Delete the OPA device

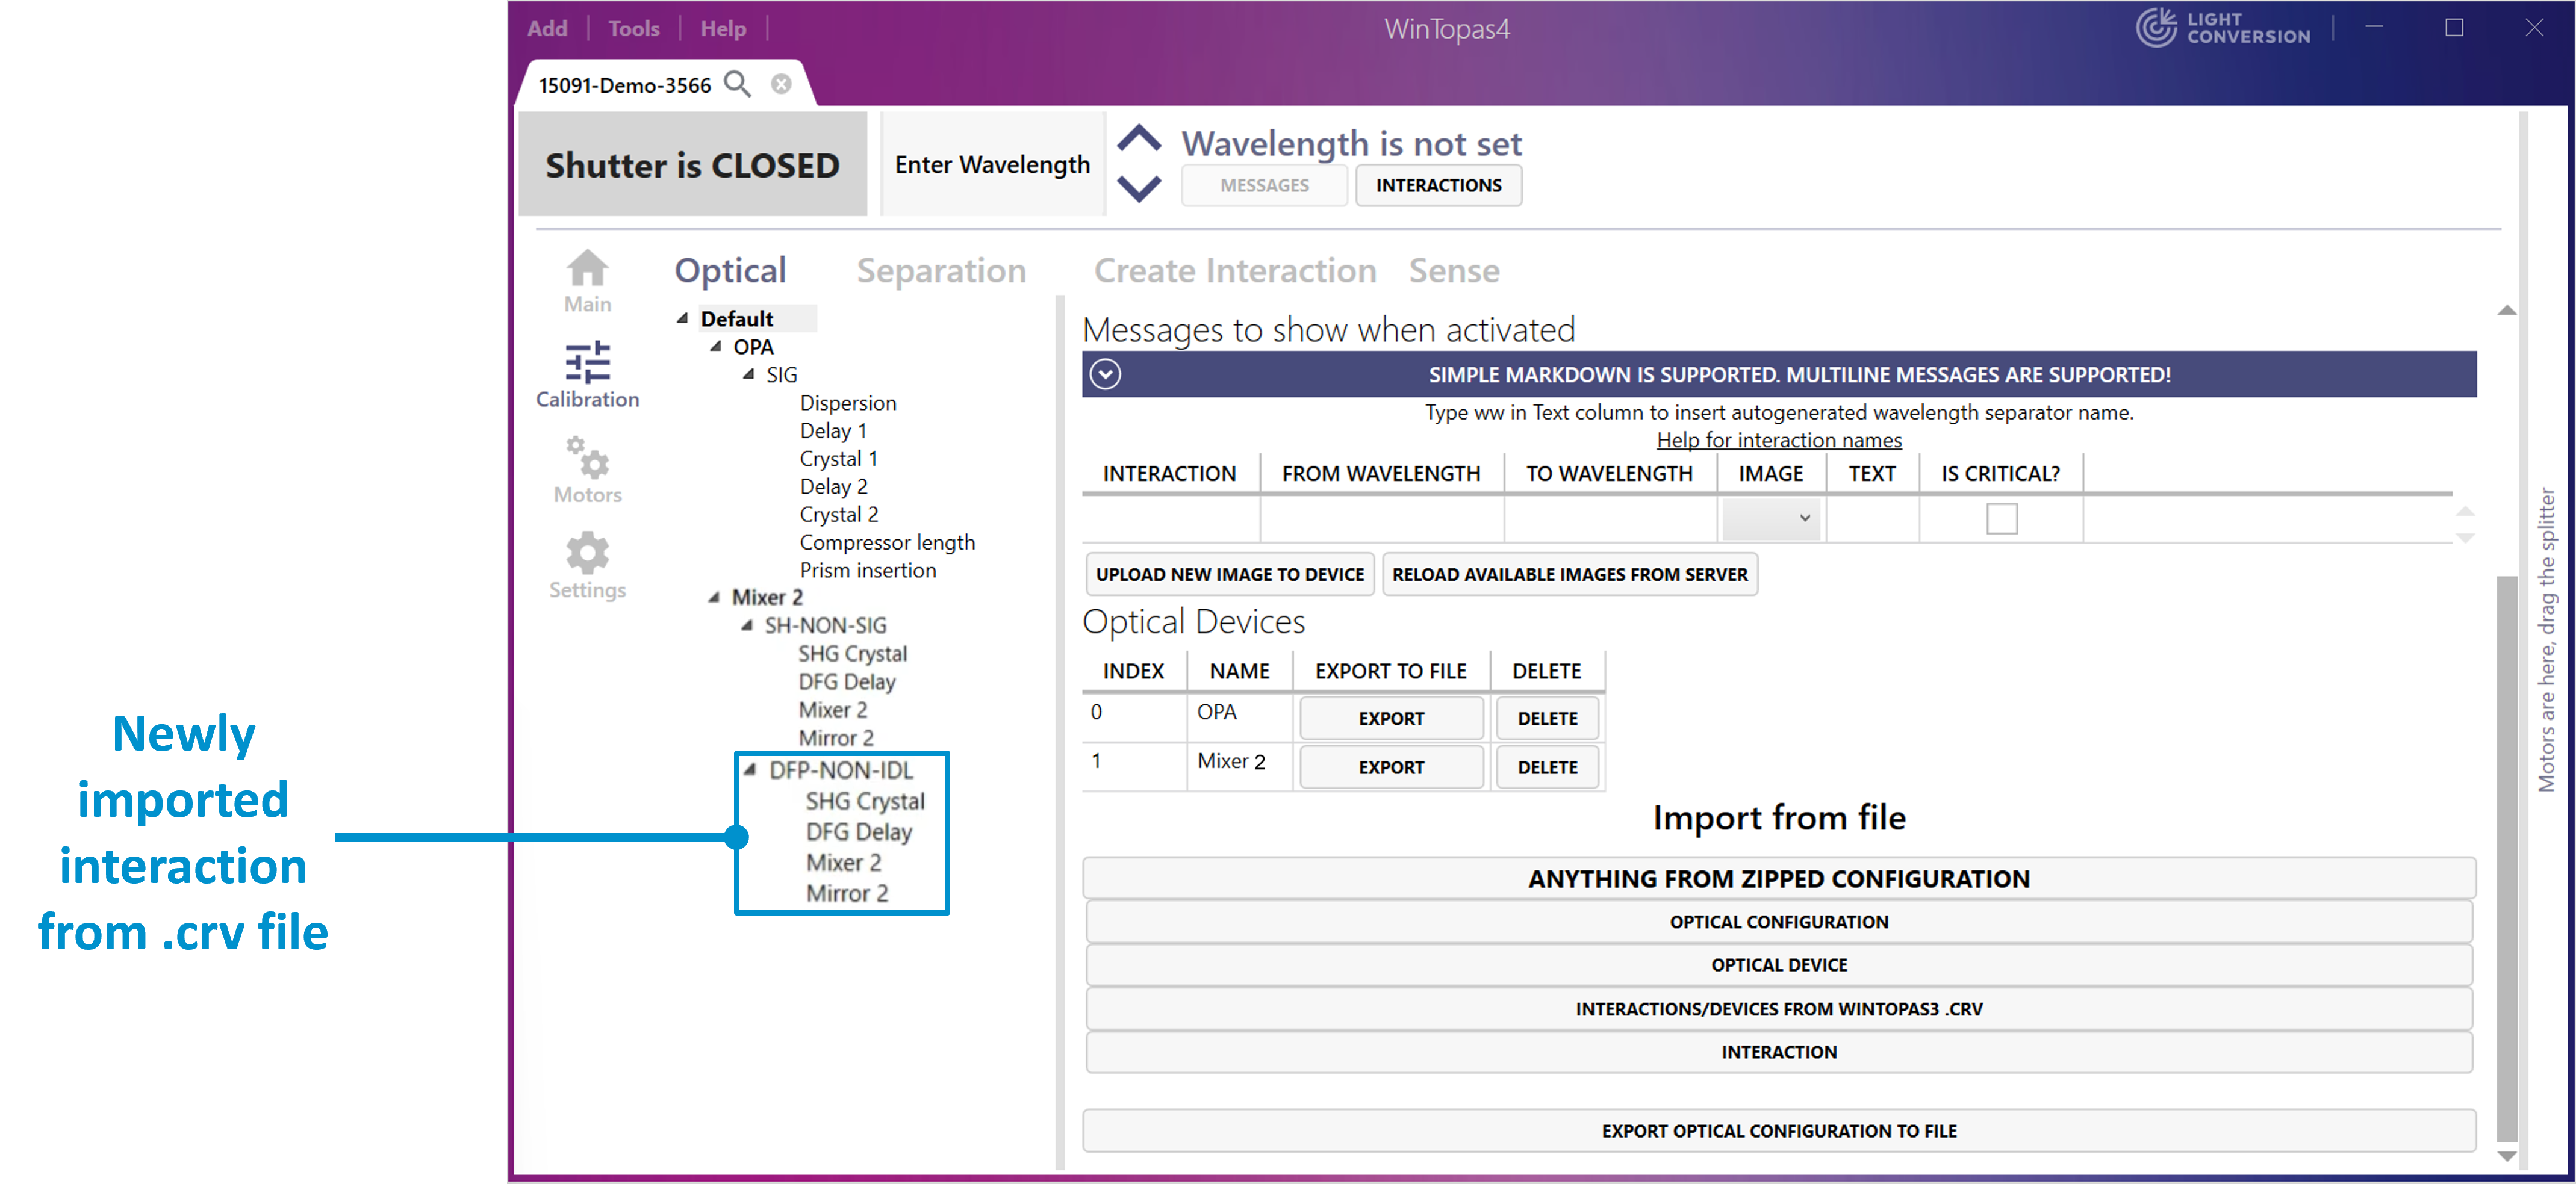coord(1547,718)
